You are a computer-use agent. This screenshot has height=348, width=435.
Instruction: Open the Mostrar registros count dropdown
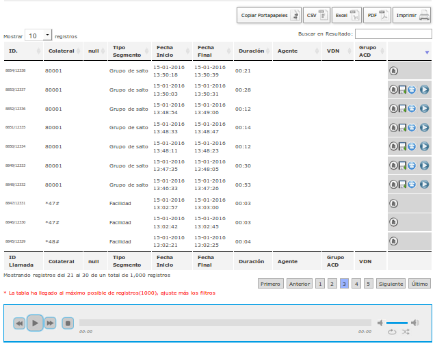pos(38,36)
